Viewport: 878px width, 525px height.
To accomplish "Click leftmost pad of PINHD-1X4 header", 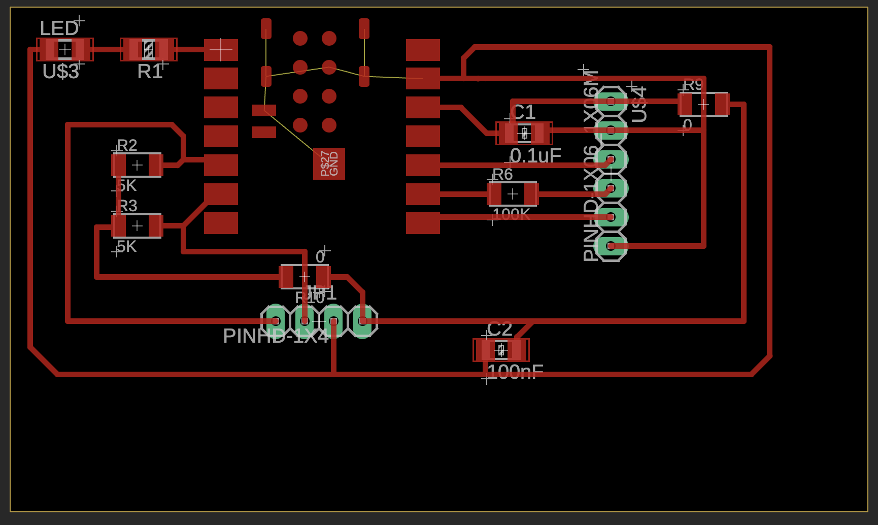I will 276,321.
